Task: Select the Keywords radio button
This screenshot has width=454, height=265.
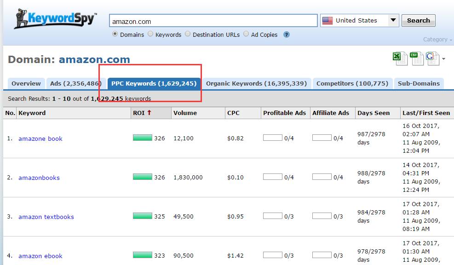Action: coord(150,34)
